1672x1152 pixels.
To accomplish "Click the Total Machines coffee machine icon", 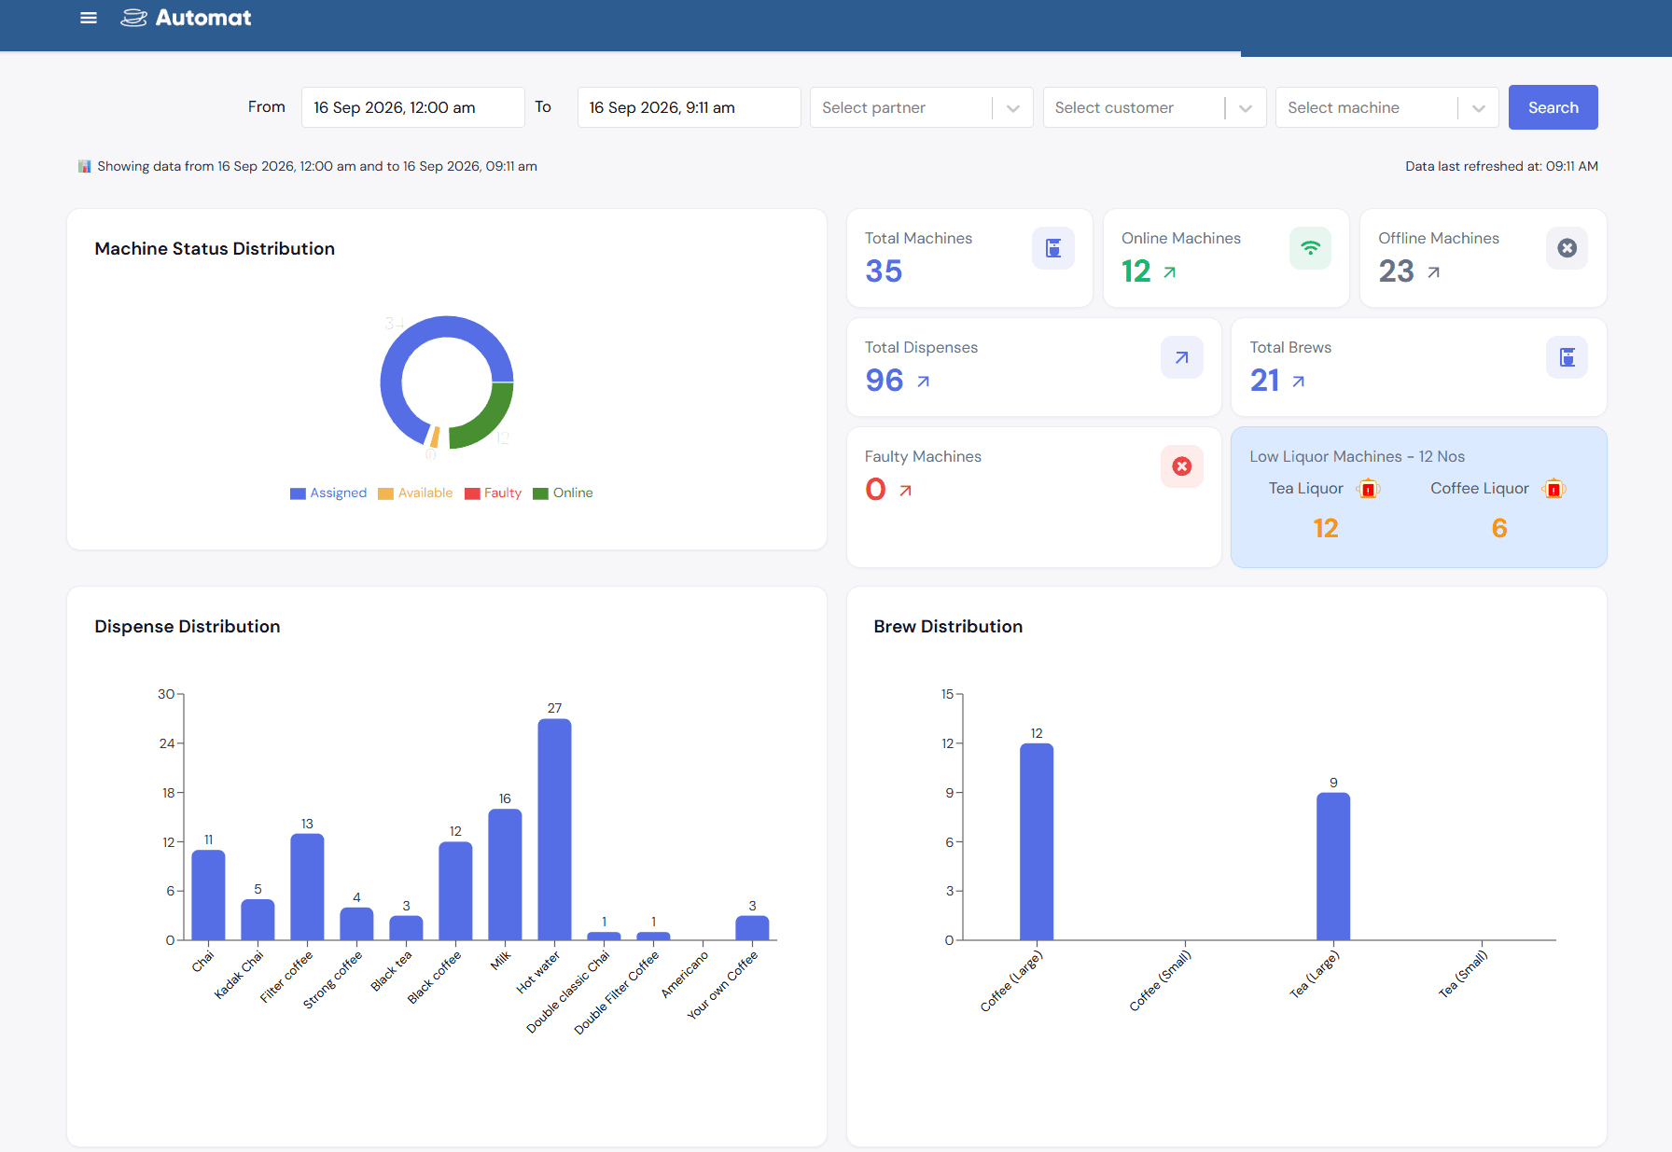I will (x=1052, y=248).
